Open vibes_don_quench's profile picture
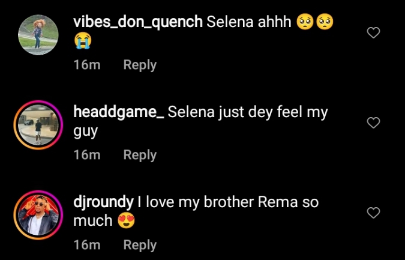Screen dimensions: 405x260 click(38, 34)
